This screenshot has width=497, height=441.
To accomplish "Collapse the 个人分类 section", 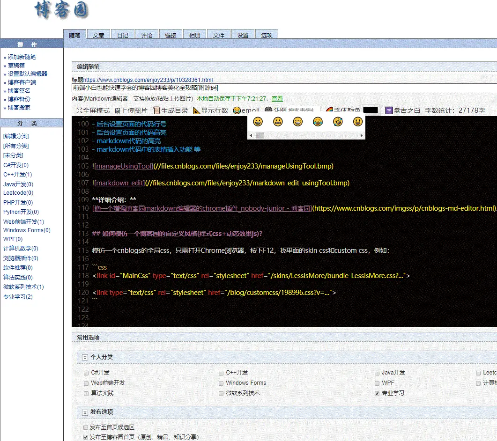I will 85,357.
